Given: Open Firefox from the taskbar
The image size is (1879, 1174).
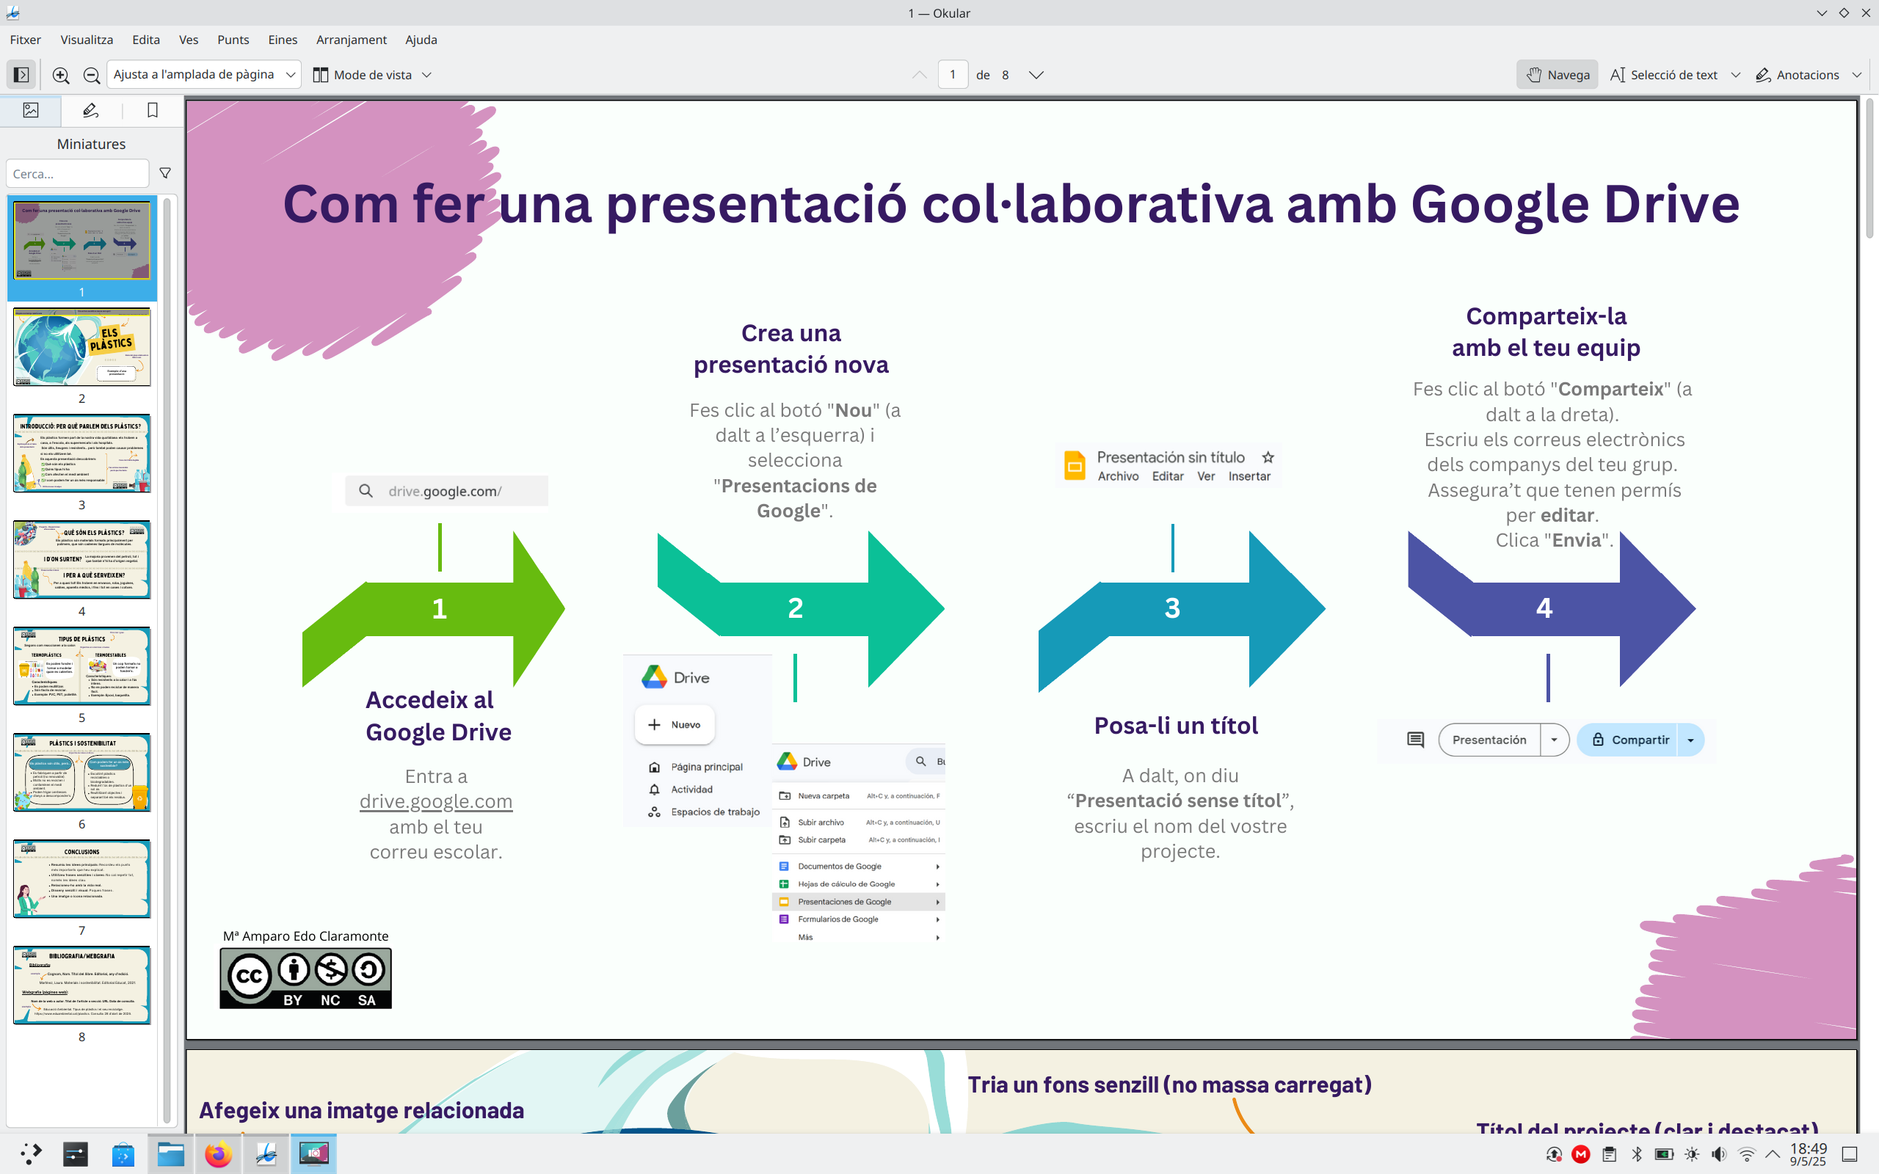Looking at the screenshot, I should click(x=218, y=1153).
